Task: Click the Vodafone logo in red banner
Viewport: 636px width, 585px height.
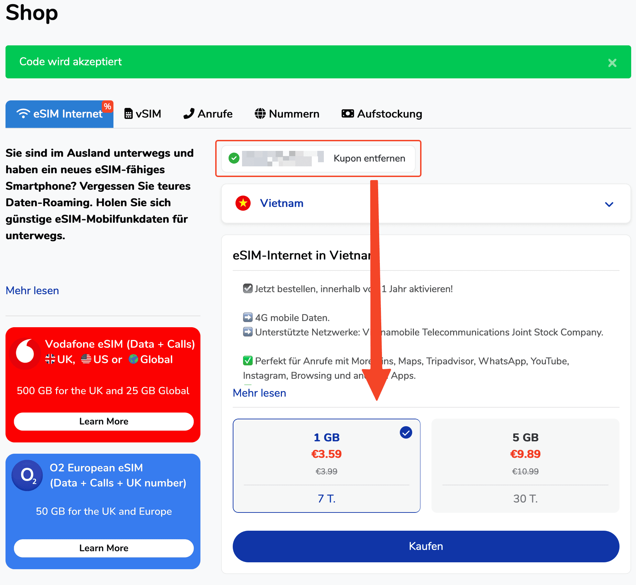Action: 25,352
